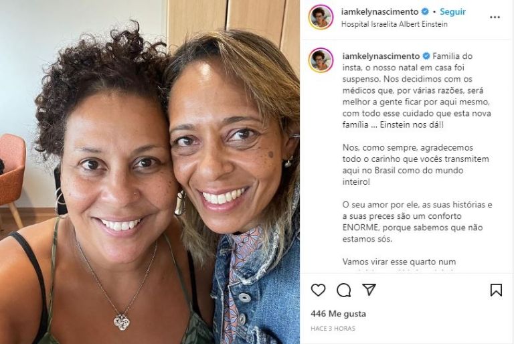Screen dimensions: 514x344
Task: Open the three-dot more options menu
Action: click(495, 17)
